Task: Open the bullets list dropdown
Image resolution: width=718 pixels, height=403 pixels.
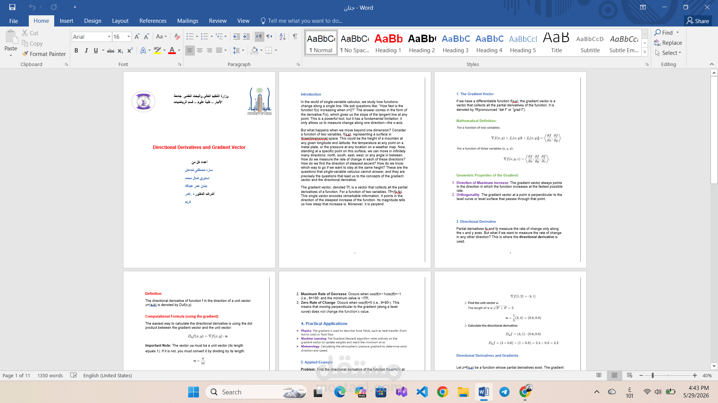Action: [197, 37]
